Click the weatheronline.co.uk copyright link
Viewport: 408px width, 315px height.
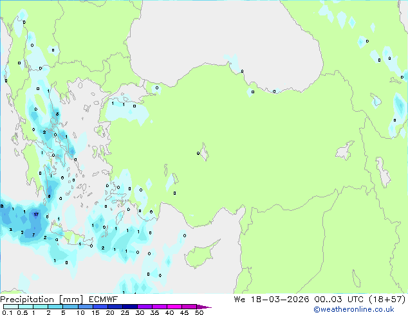click(x=354, y=309)
